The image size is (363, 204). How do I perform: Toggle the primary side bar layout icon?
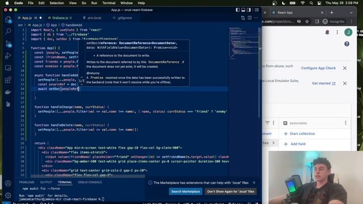(238, 10)
